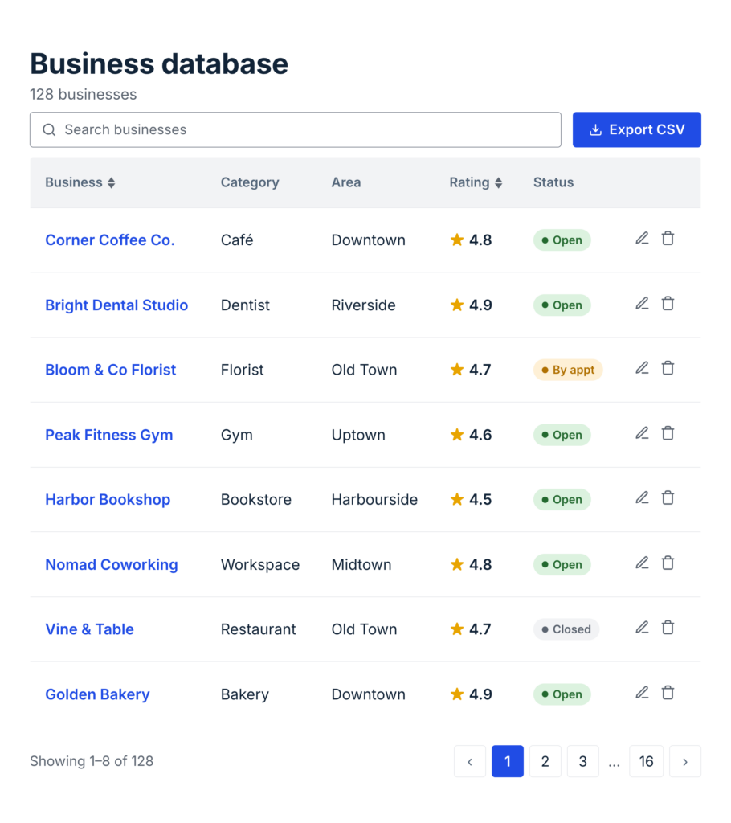Go to page 2

545,761
